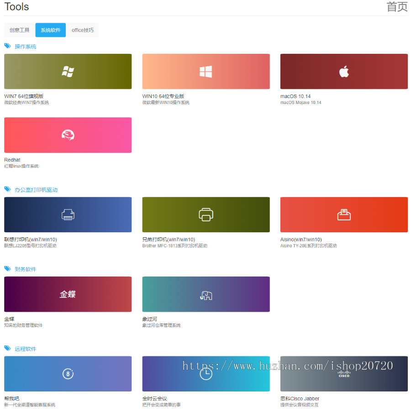
Task: Open 兄弟打印机(win7/win10) title
Action: pyautogui.click(x=169, y=240)
